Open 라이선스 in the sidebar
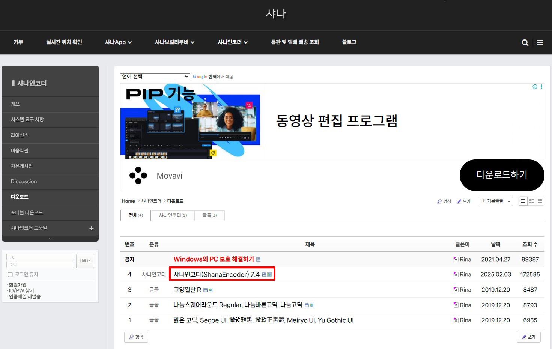The image size is (552, 349). point(50,135)
